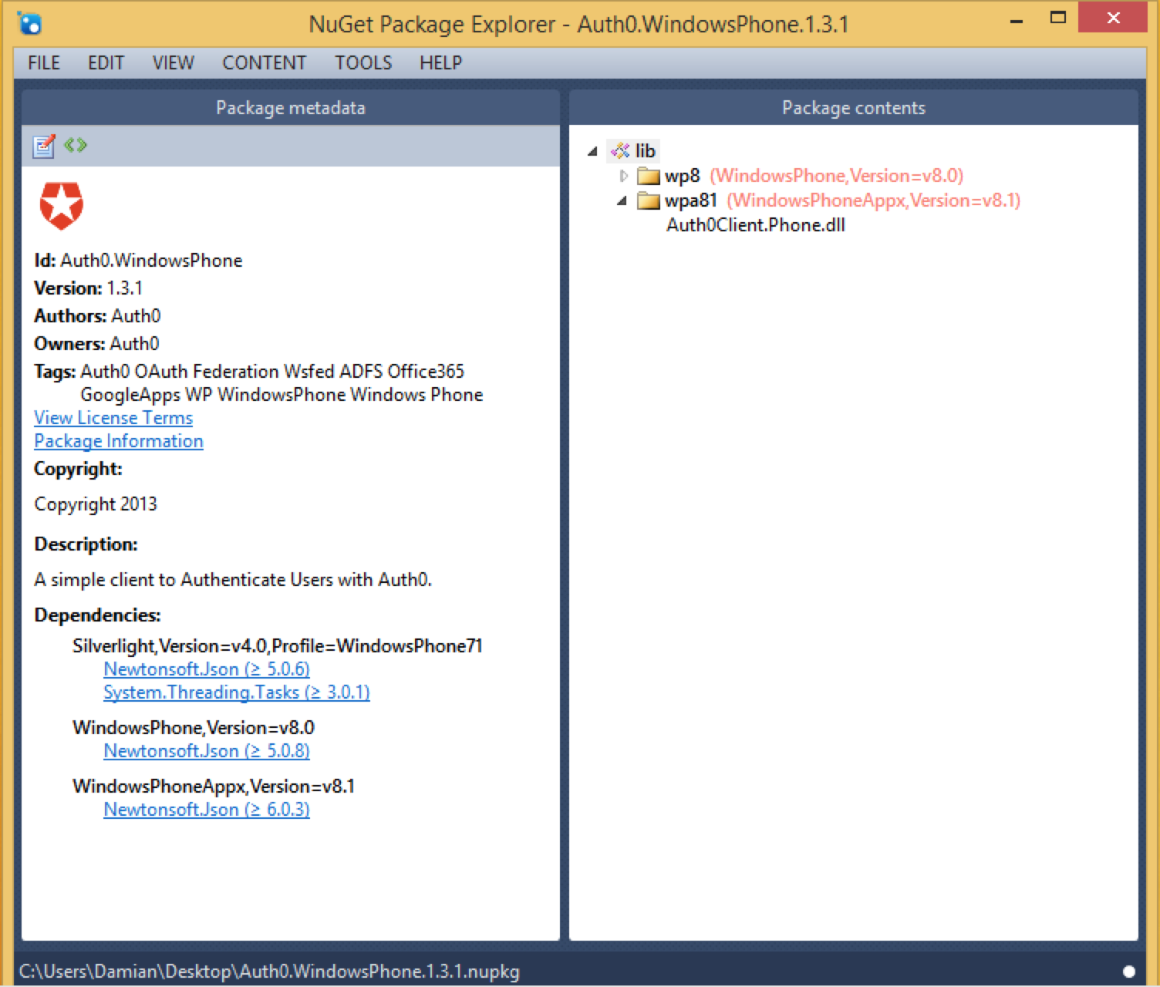This screenshot has width=1160, height=987.
Task: Minimize the NuGet Package Explorer window
Action: pyautogui.click(x=1017, y=20)
